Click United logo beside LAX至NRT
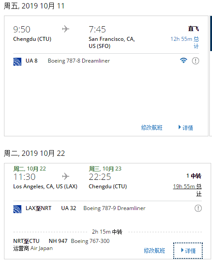Image resolution: width=212 pixels, height=266 pixels. click(x=17, y=209)
